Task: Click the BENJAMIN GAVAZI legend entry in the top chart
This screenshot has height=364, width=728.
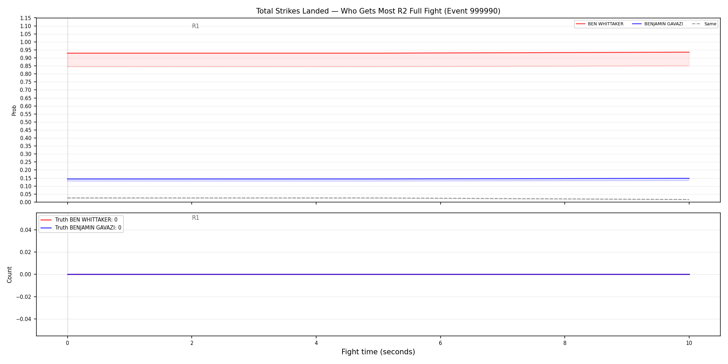Action: pos(657,24)
